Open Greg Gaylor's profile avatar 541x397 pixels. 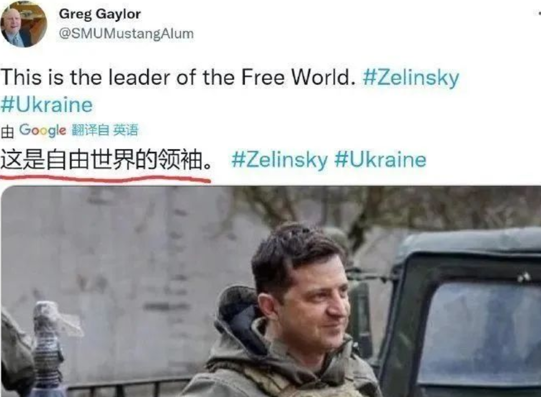click(x=24, y=25)
